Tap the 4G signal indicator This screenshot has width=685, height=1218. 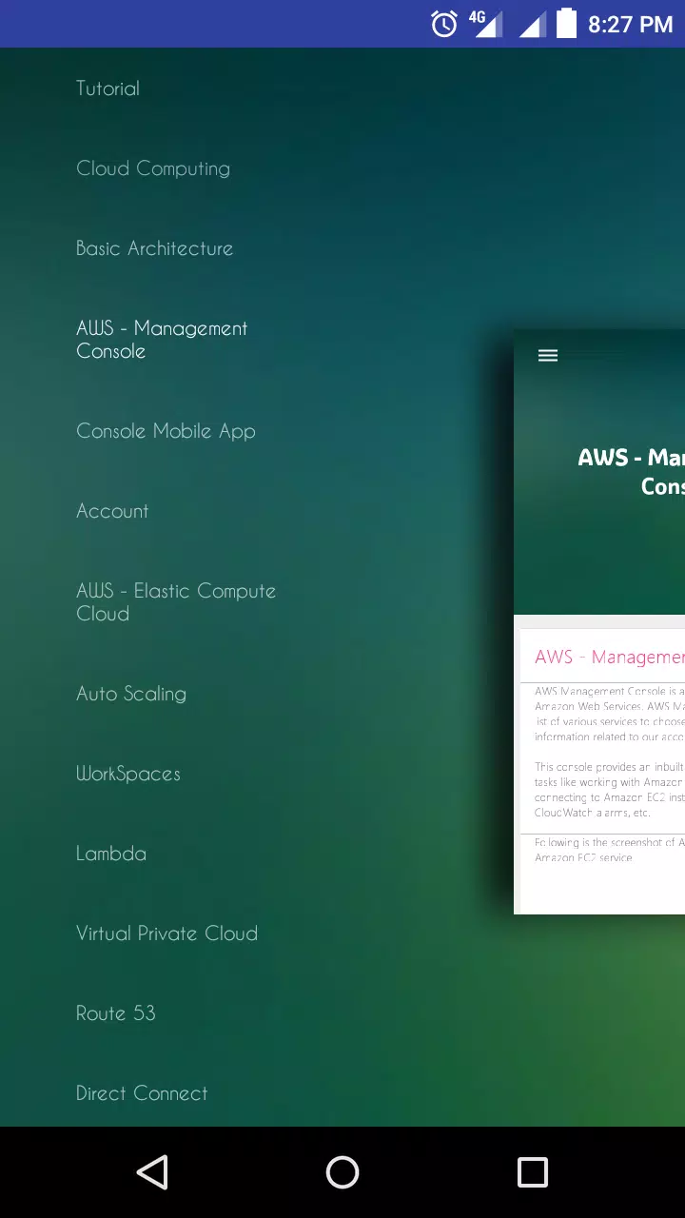[486, 23]
